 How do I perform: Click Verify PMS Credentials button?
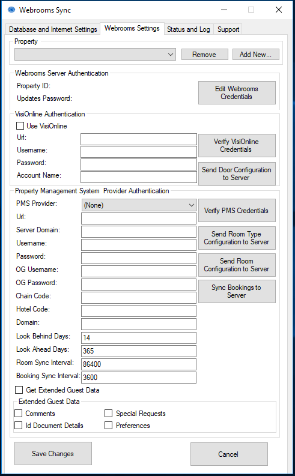tap(237, 210)
